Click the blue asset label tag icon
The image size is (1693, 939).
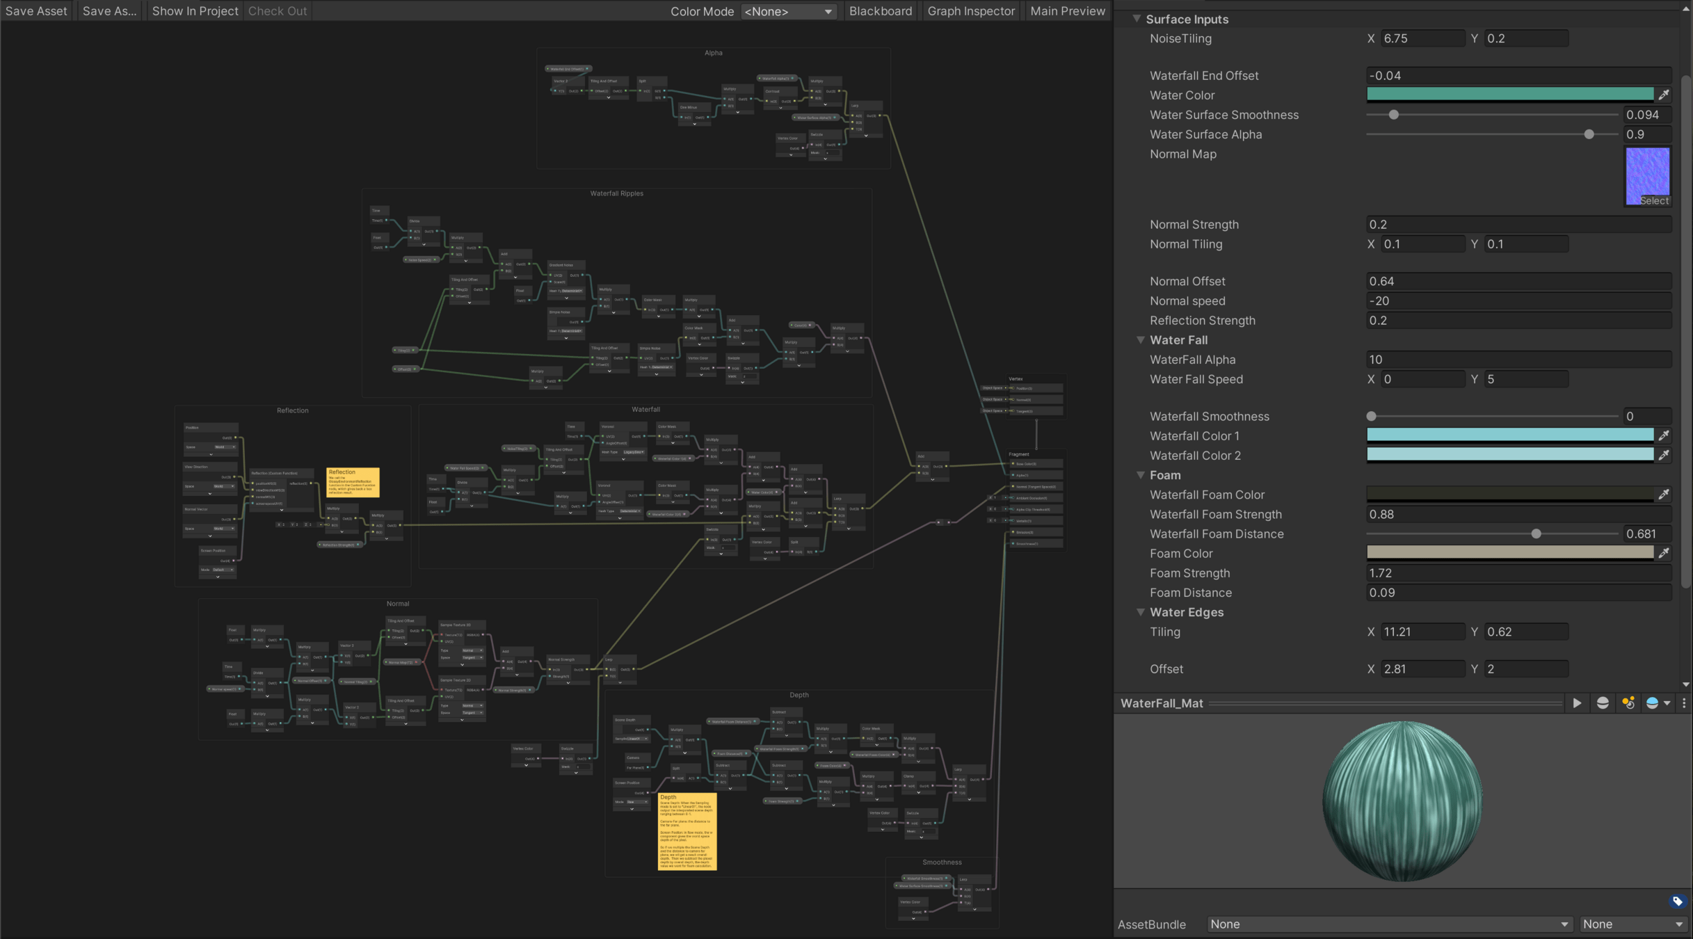coord(1677,901)
